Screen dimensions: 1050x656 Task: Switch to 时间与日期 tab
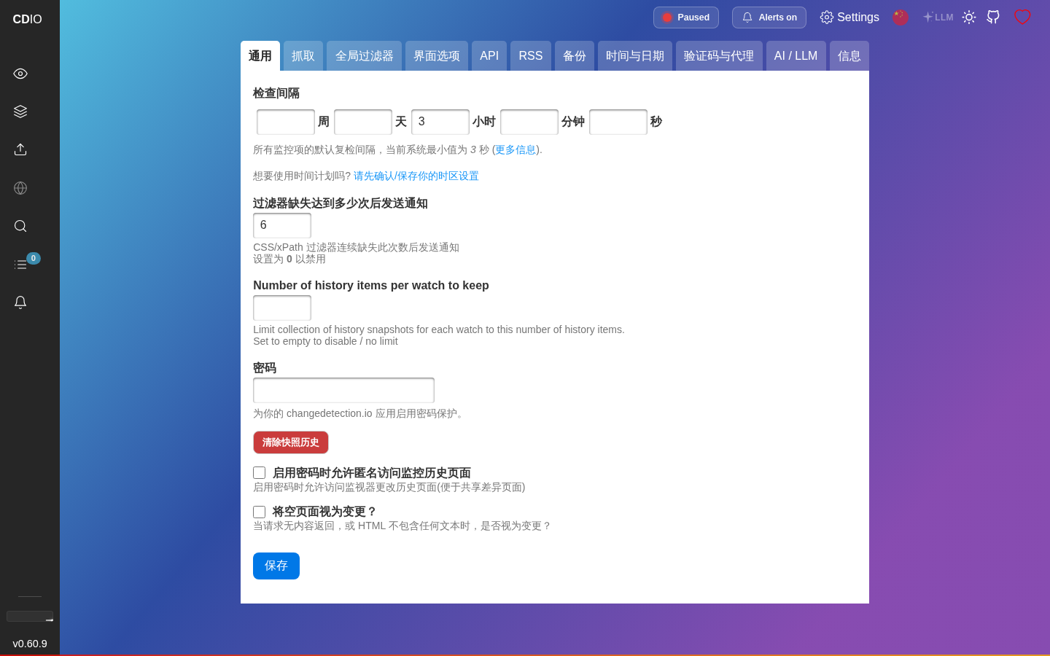(635, 56)
